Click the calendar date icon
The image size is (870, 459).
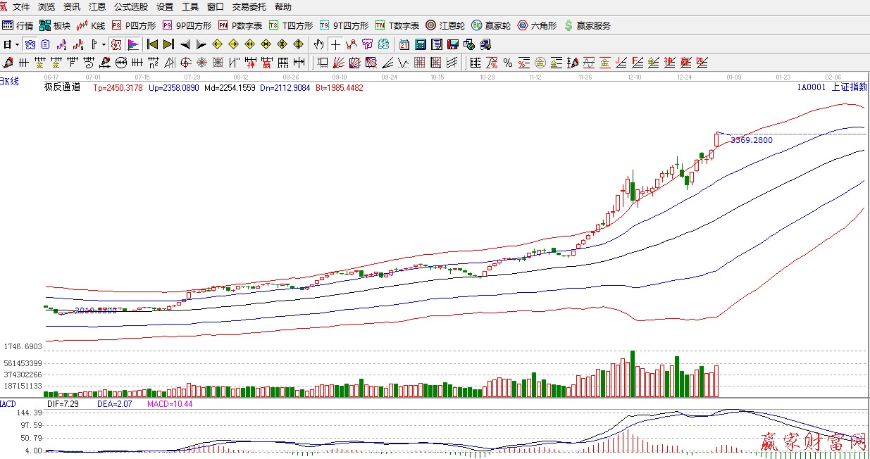click(x=404, y=44)
